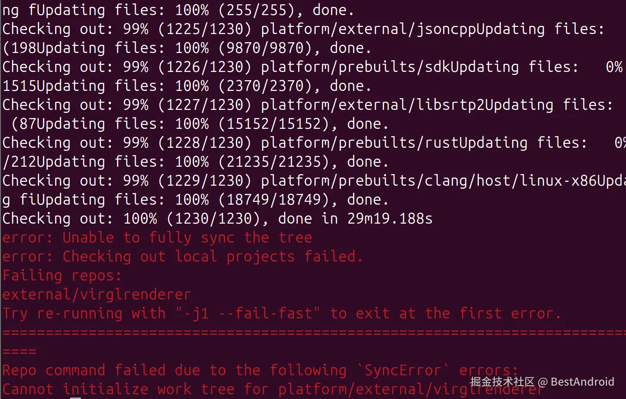
Task: Click the '(18749/18749)' progress count
Action: pyautogui.click(x=278, y=199)
